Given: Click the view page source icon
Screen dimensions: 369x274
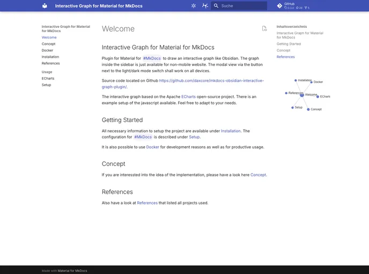Looking at the screenshot, I should (x=264, y=29).
